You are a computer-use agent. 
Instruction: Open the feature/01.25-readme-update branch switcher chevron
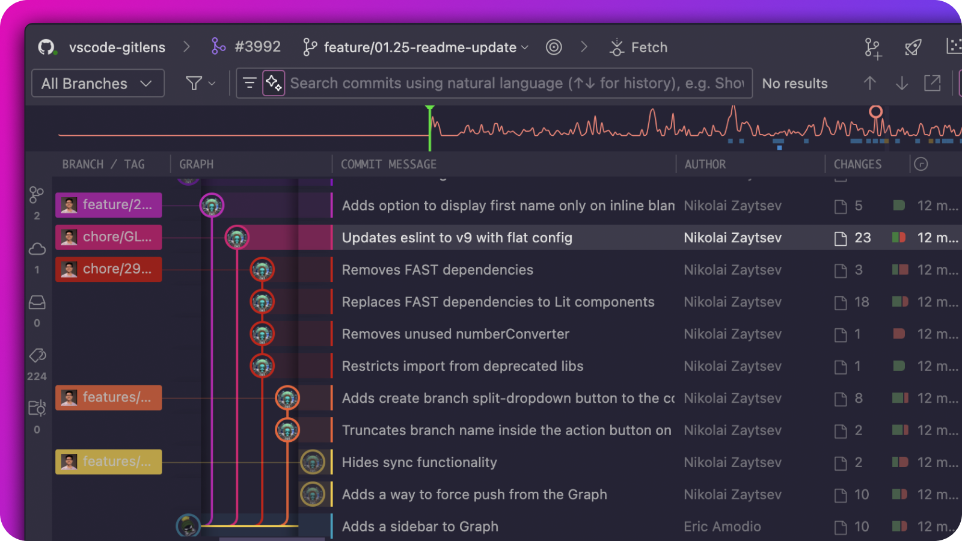pos(525,47)
